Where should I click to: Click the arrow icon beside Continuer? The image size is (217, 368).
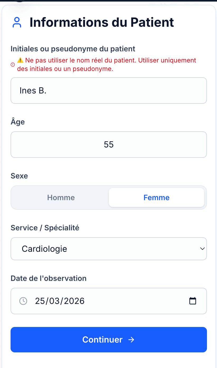click(131, 340)
